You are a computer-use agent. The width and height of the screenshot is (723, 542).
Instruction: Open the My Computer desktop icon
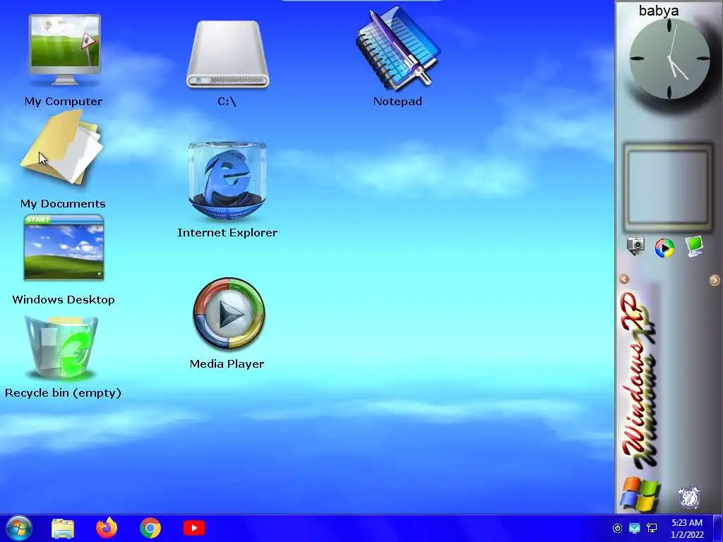(64, 50)
